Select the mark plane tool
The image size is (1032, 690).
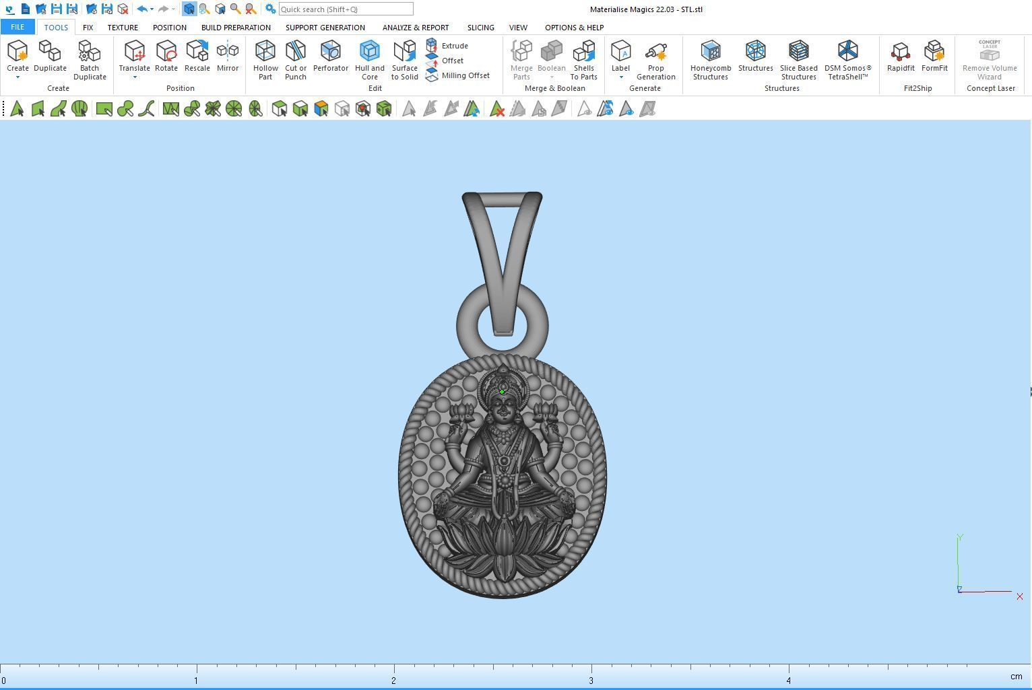(x=38, y=109)
